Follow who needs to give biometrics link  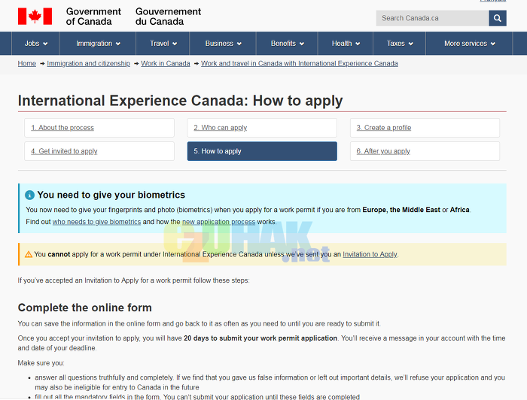click(96, 222)
